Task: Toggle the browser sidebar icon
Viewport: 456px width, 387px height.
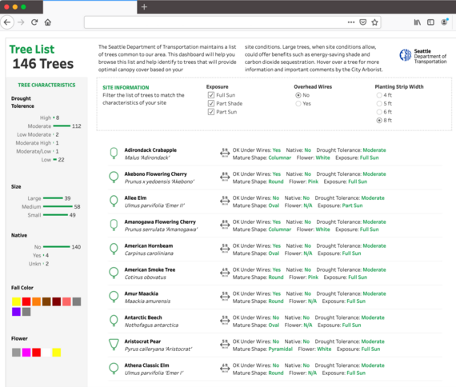Action: click(x=430, y=22)
